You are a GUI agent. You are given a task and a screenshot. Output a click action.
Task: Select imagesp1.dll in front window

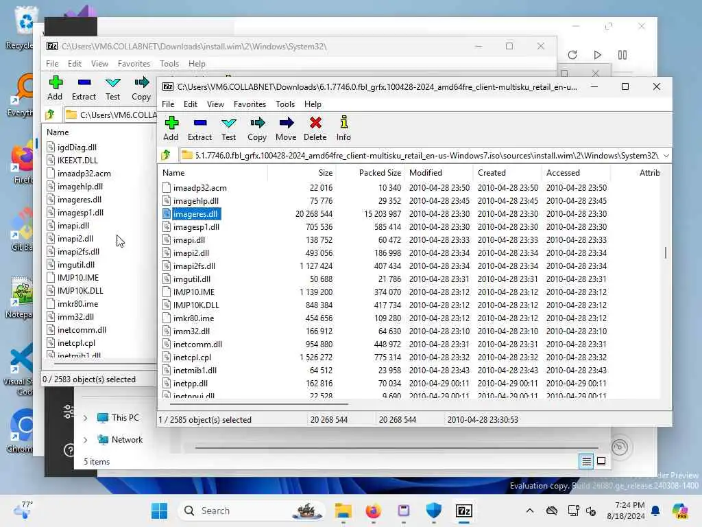point(196,226)
